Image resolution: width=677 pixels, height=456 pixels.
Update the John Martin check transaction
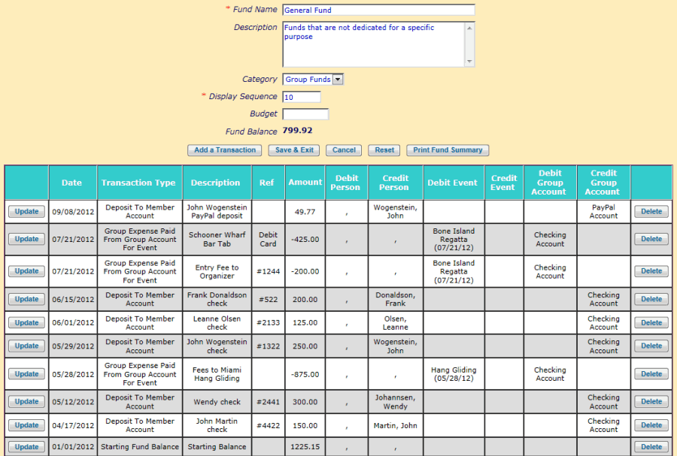(27, 425)
